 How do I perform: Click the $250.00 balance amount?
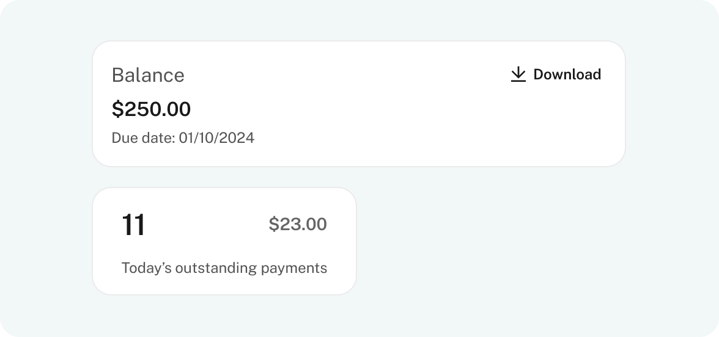coord(151,109)
